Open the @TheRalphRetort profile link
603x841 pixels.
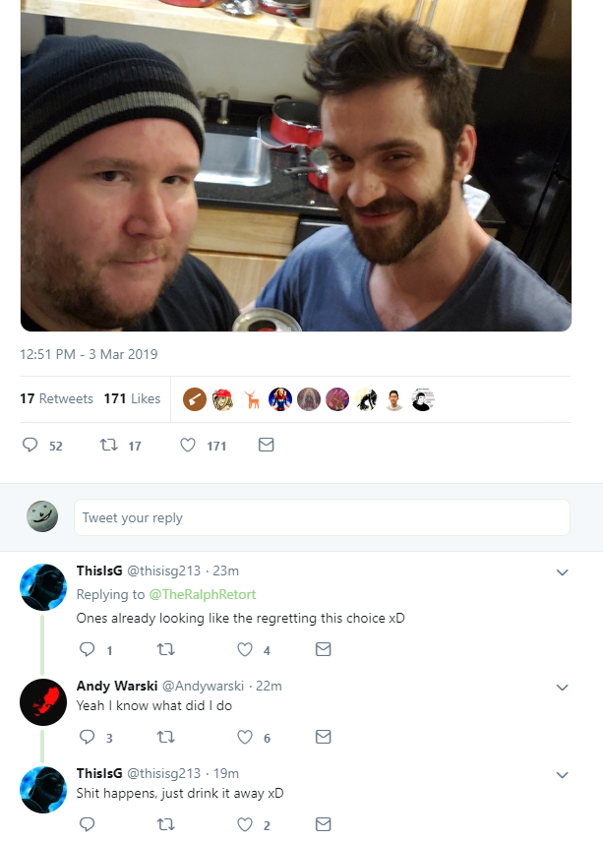[x=203, y=594]
